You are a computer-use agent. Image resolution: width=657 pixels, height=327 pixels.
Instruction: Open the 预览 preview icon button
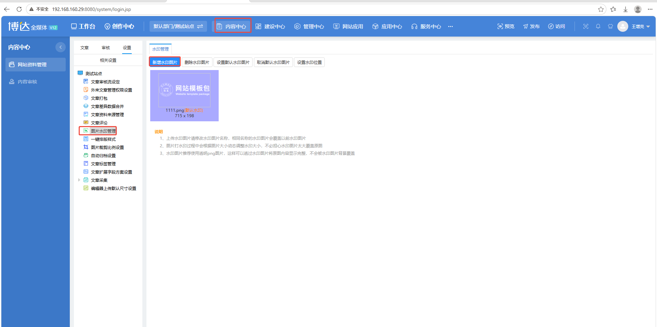point(506,26)
